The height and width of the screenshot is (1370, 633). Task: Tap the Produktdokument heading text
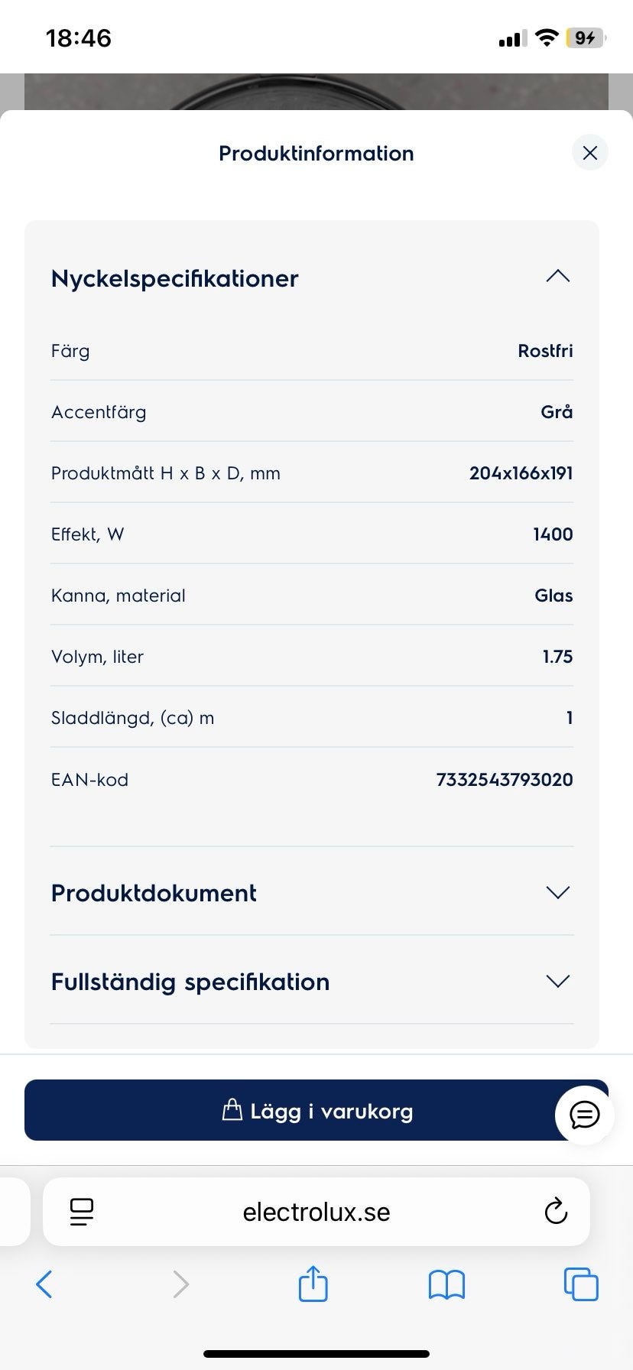point(154,893)
